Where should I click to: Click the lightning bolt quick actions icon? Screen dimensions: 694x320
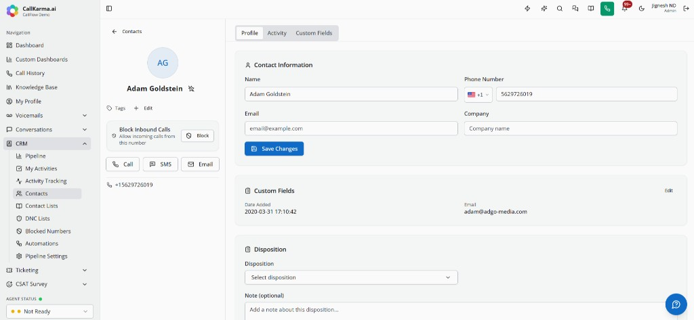pyautogui.click(x=527, y=8)
